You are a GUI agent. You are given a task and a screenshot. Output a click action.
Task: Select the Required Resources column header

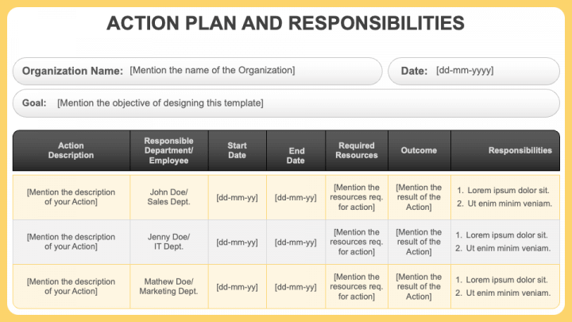tap(357, 150)
